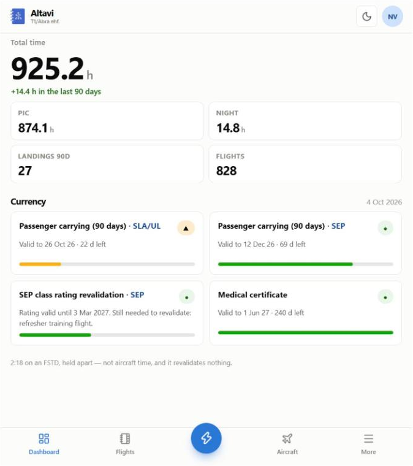Click the green status dot on SEP class rating card
413x466 pixels.
coord(186,297)
